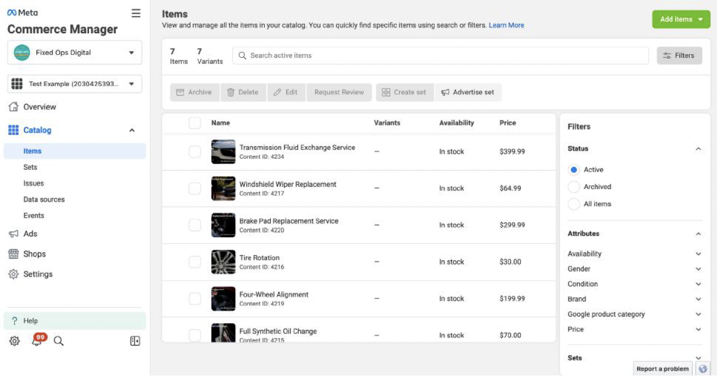Check the Brake Pad Replacement Service checkbox

[195, 225]
